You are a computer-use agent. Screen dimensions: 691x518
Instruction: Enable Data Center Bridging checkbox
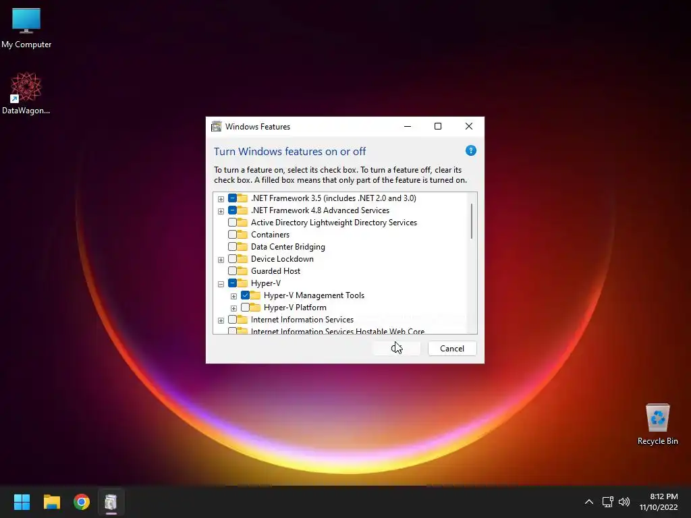pos(232,247)
